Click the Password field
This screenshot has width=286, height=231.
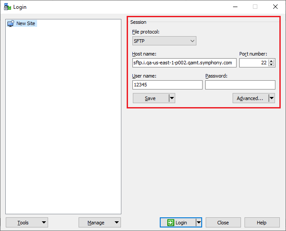pyautogui.click(x=240, y=85)
